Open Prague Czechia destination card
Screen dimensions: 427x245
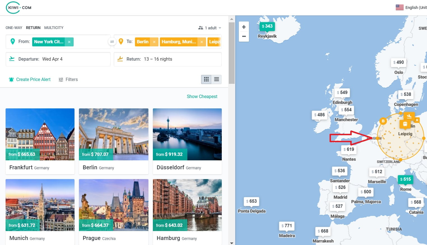pyautogui.click(x=114, y=212)
